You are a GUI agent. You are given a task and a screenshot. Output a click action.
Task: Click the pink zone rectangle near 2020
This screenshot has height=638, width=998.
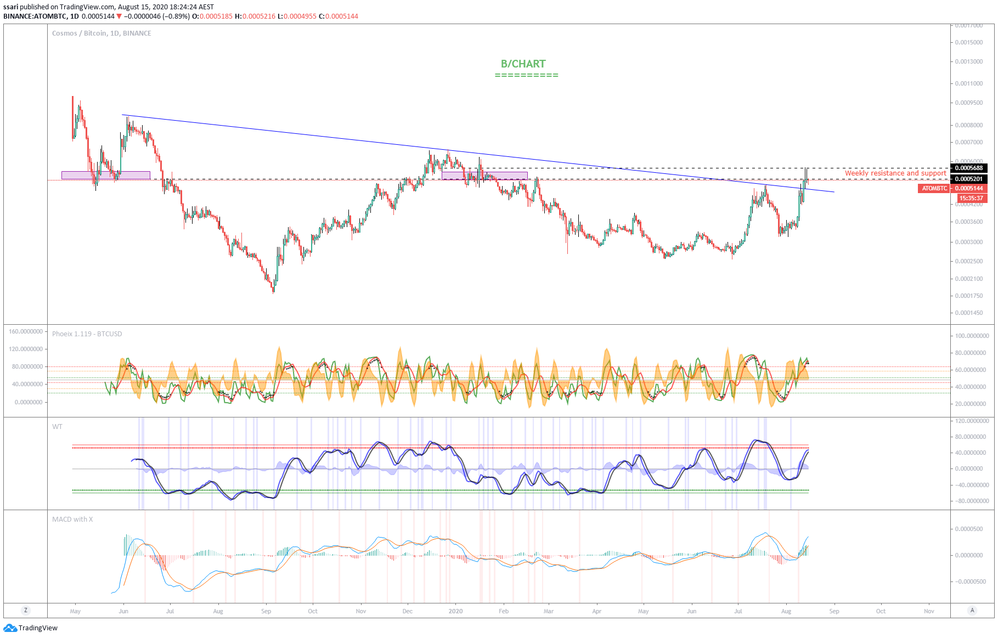[484, 176]
